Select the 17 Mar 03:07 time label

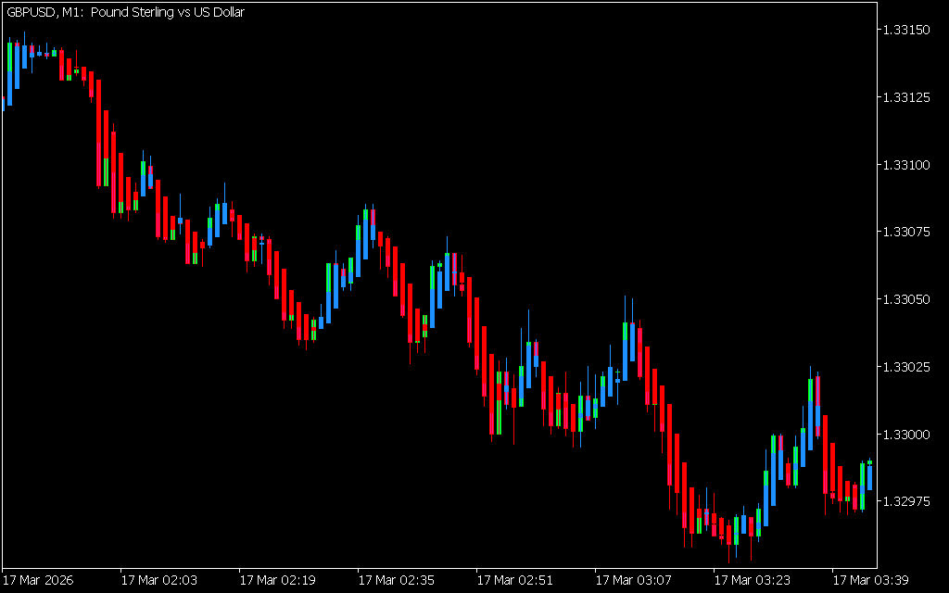click(633, 580)
